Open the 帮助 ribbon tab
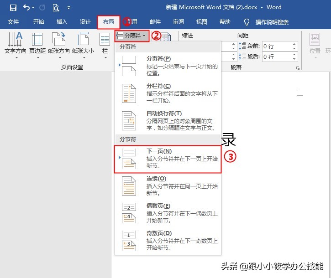Screen dimensions: 331x278 pyautogui.click(x=225, y=22)
